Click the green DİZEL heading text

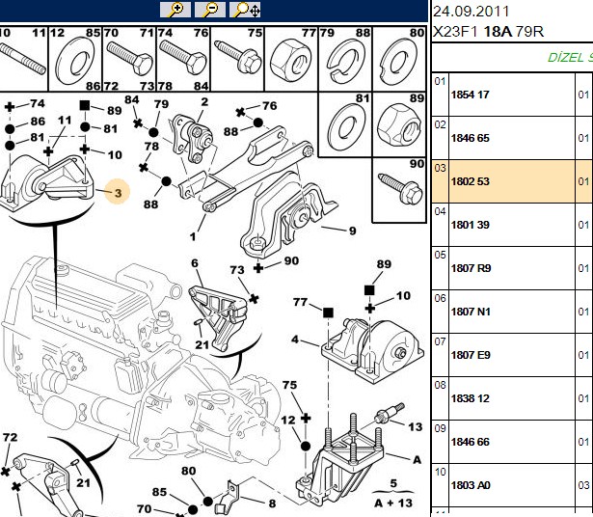(x=570, y=58)
